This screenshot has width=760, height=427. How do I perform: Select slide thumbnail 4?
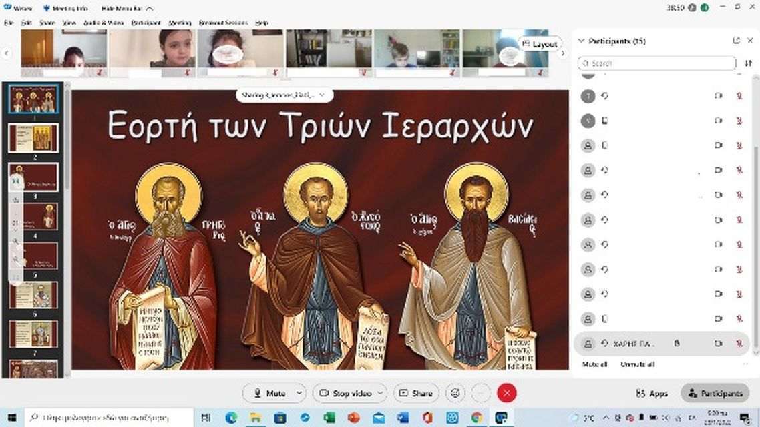click(x=33, y=216)
